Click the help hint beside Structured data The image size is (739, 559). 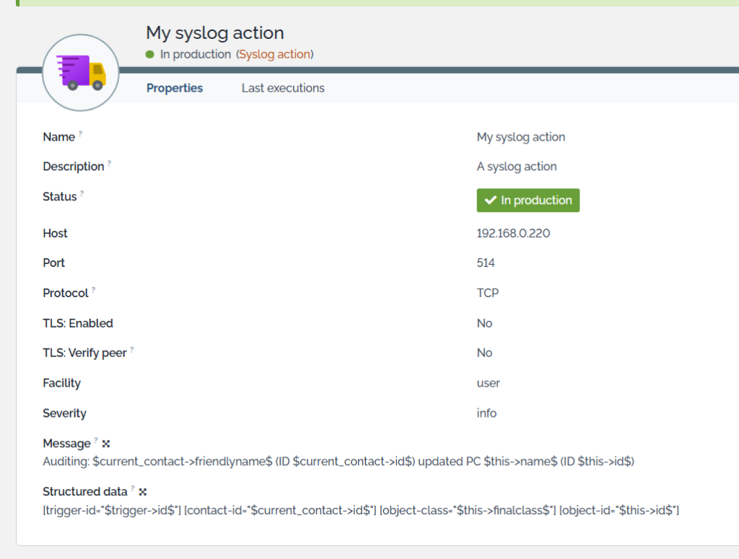[x=133, y=488]
